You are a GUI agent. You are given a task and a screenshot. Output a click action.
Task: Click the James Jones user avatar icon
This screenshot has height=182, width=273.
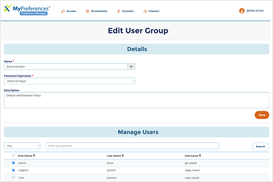242,11
